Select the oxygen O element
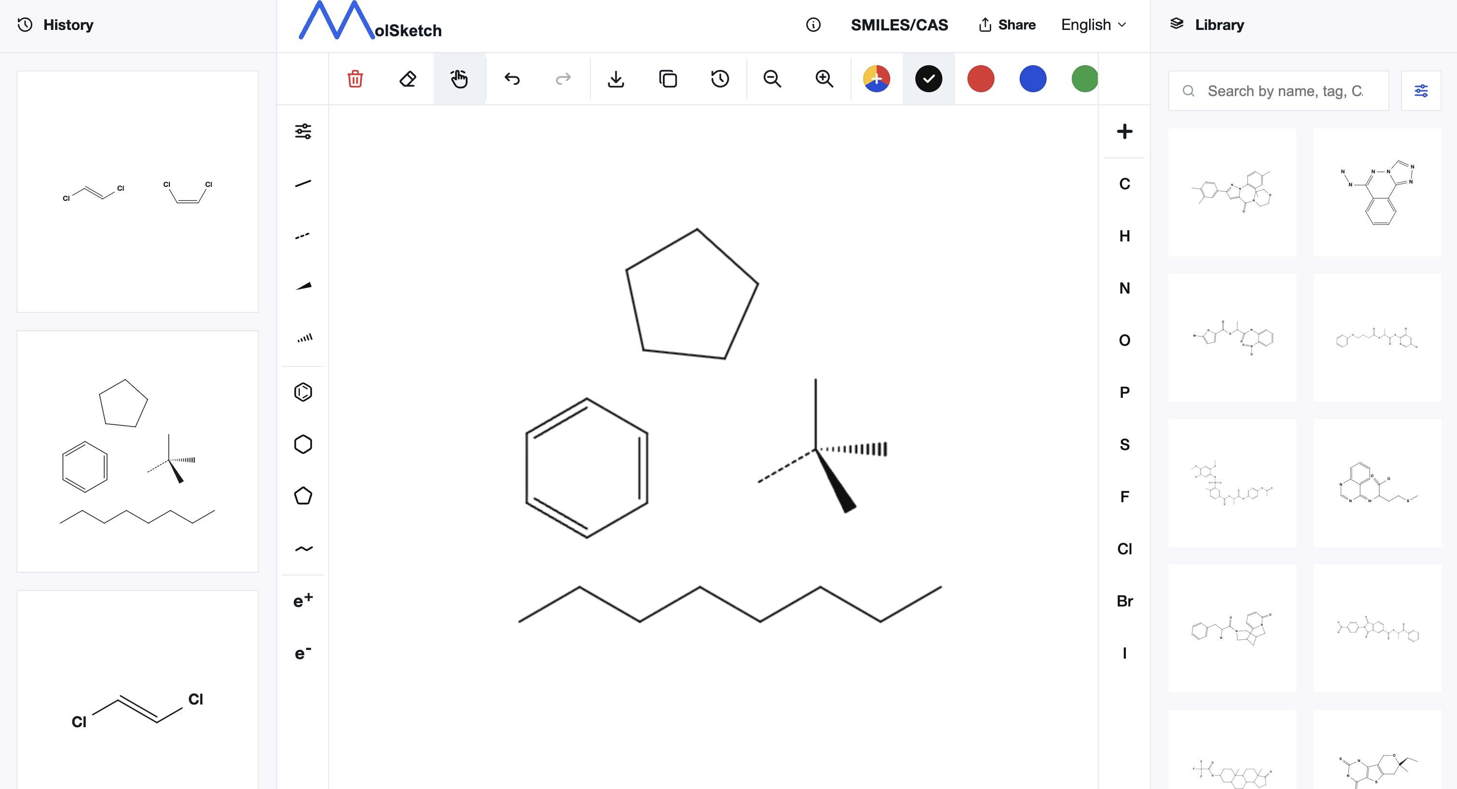The width and height of the screenshot is (1457, 789). pyautogui.click(x=1124, y=340)
